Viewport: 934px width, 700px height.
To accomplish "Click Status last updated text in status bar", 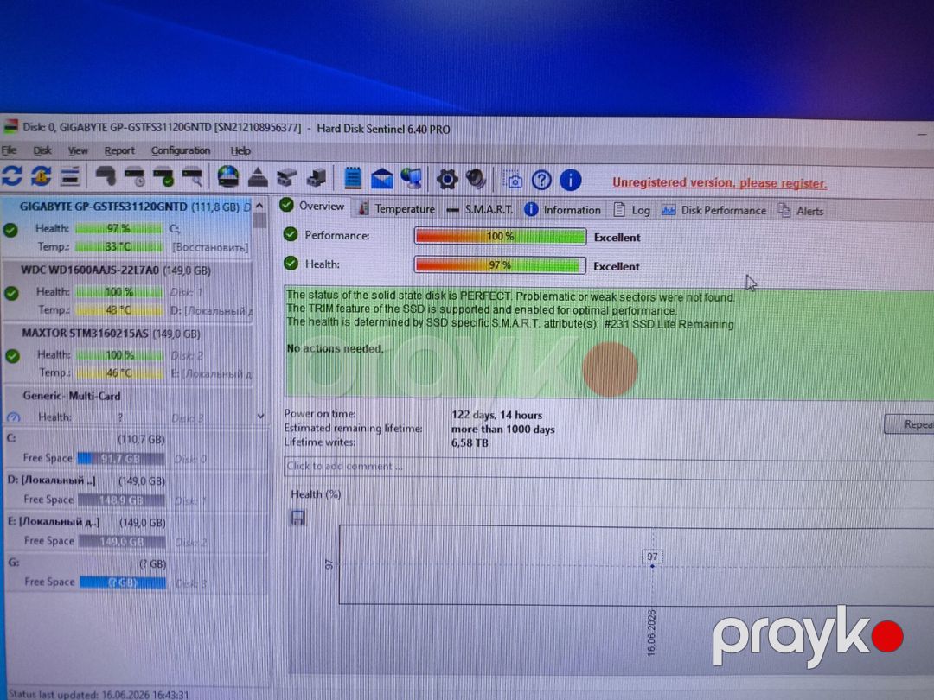I will [99, 694].
